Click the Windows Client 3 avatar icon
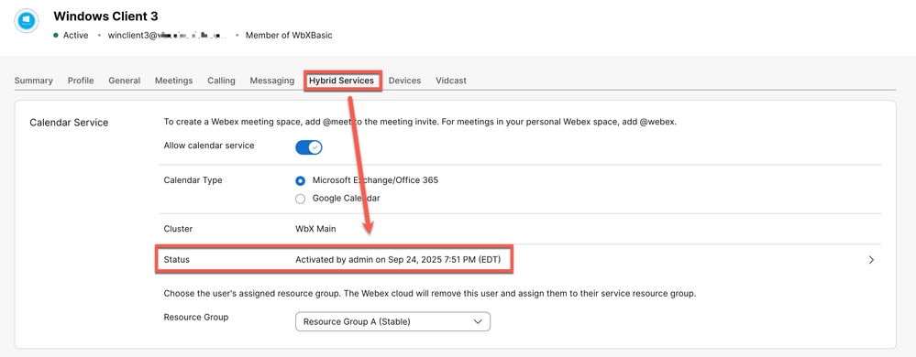 tap(27, 21)
